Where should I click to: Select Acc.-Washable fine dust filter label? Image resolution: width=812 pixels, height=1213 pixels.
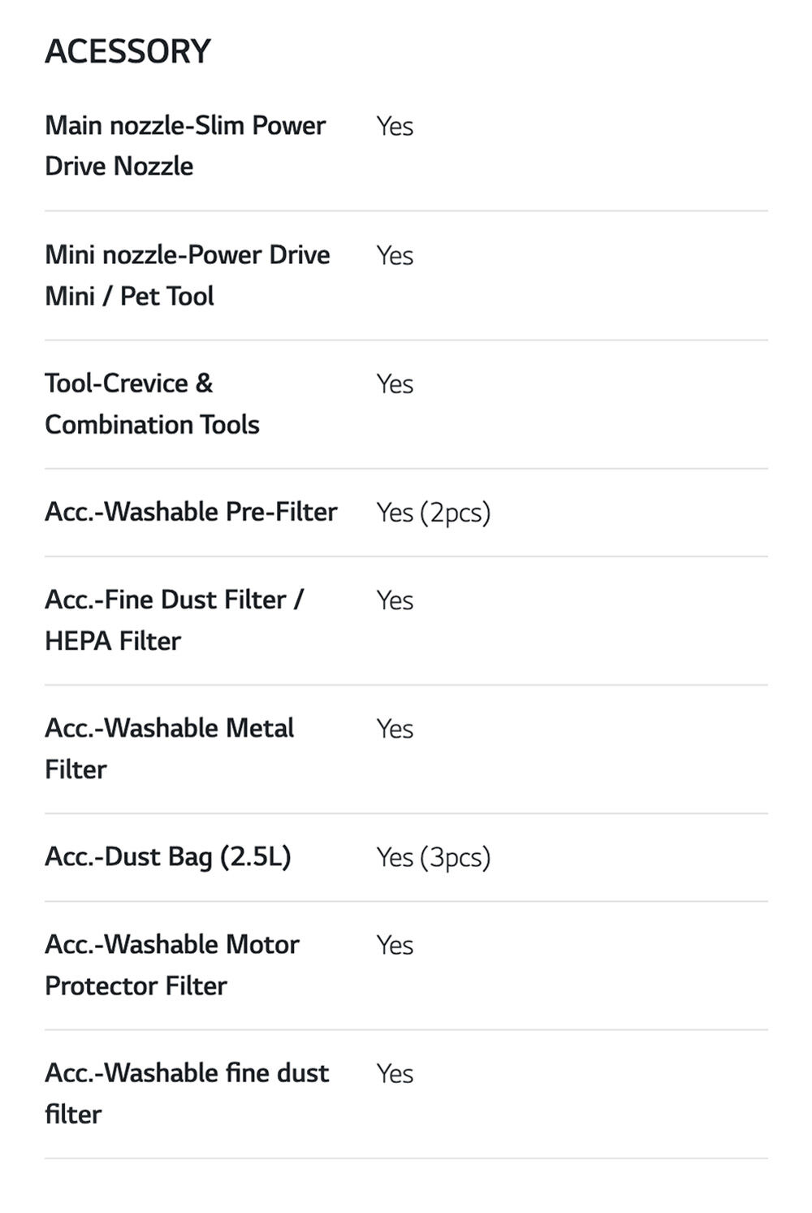tap(187, 1093)
